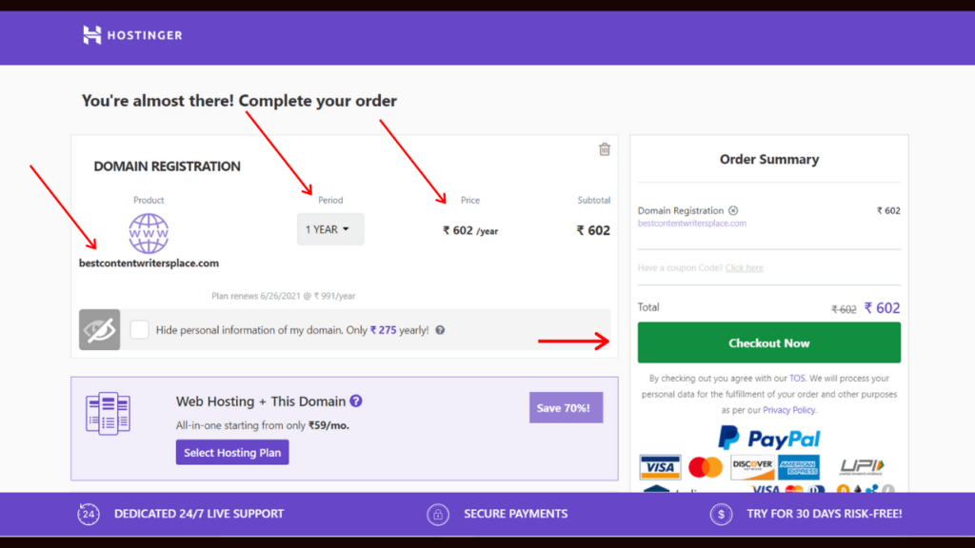Viewport: 975px width, 548px height.
Task: Delete domain registration with trash icon
Action: [x=605, y=149]
